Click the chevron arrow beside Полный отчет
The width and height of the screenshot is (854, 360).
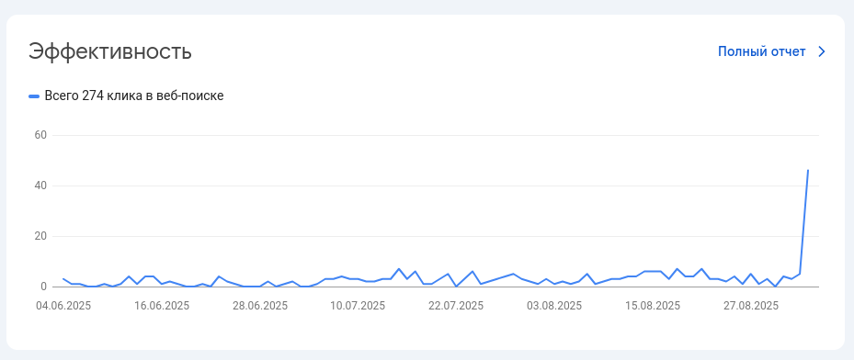[822, 51]
